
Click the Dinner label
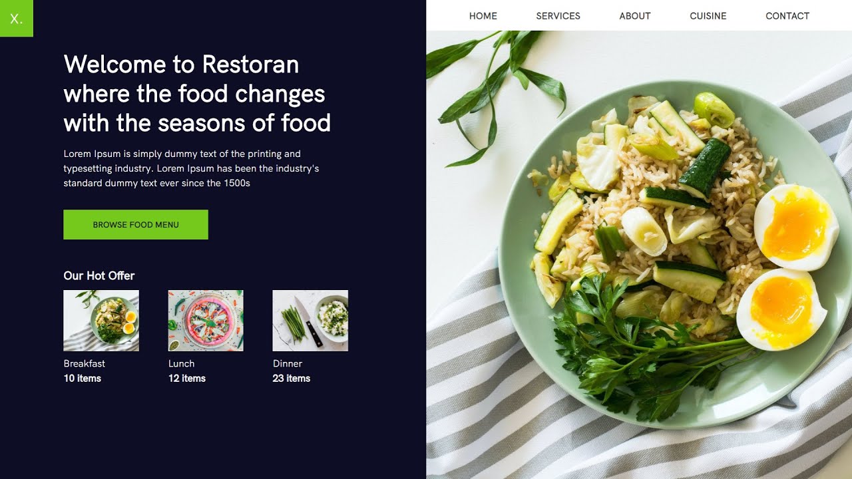click(x=288, y=363)
